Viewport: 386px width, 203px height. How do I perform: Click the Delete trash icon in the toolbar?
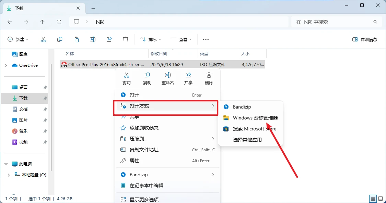[x=126, y=39]
